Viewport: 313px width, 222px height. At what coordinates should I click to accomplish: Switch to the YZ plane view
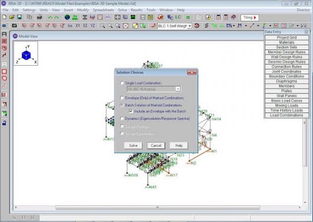tap(93, 26)
